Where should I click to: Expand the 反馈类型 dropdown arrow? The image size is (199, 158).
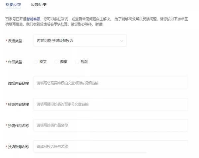121,41
